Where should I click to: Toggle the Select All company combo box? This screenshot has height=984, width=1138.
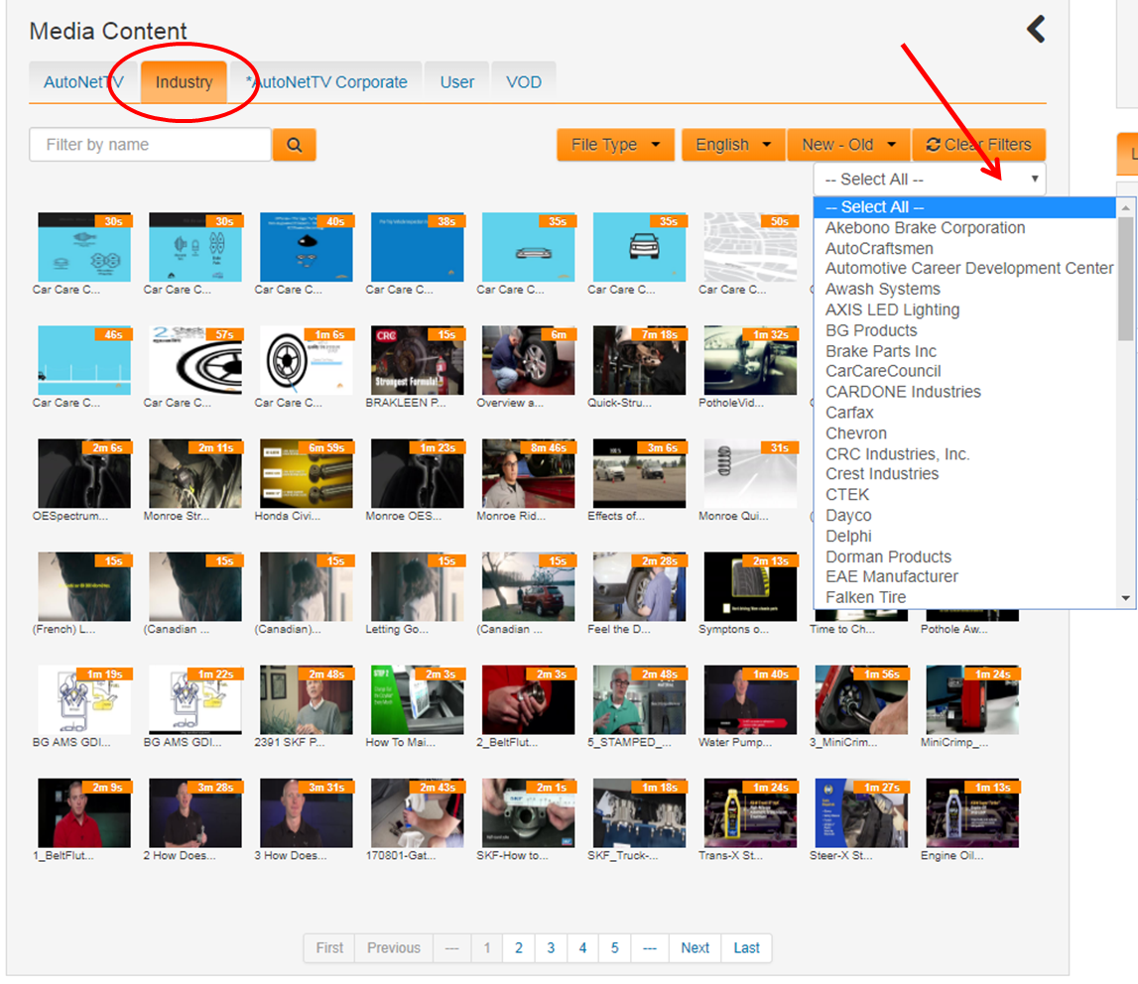point(930,180)
